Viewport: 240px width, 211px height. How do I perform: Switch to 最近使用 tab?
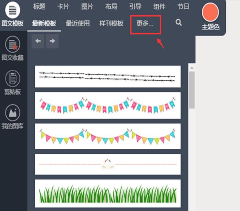coord(78,23)
